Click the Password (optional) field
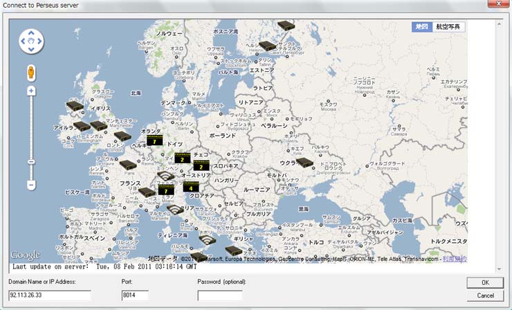Viewport: 512px width, 310px height. coord(220,295)
